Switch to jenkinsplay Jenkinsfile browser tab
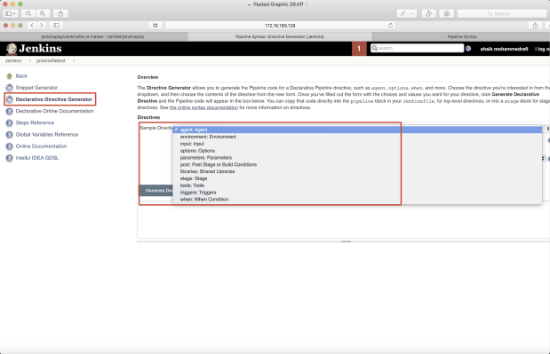The width and height of the screenshot is (550, 354). pyautogui.click(x=93, y=36)
